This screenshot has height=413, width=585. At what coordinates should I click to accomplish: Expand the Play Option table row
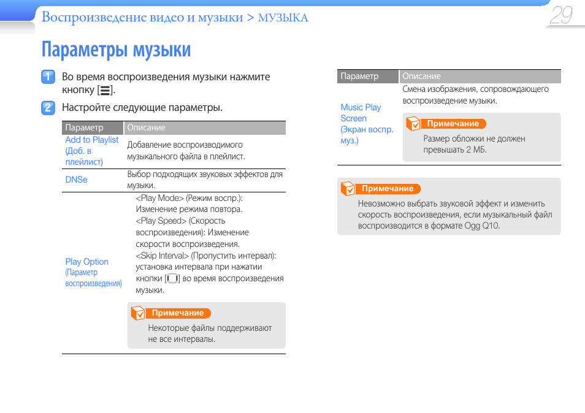pos(86,262)
